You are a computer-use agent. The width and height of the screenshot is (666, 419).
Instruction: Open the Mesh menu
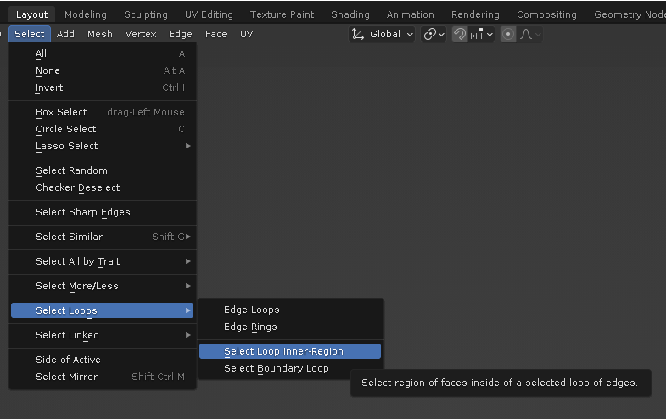coord(100,34)
